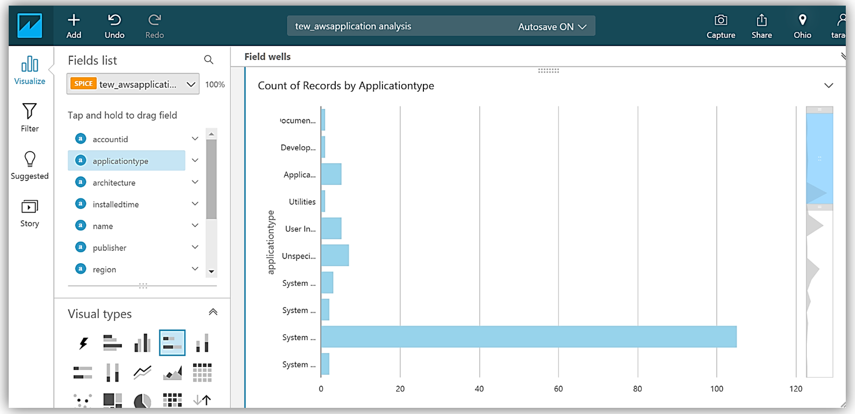Open the Story pane

[x=30, y=213]
